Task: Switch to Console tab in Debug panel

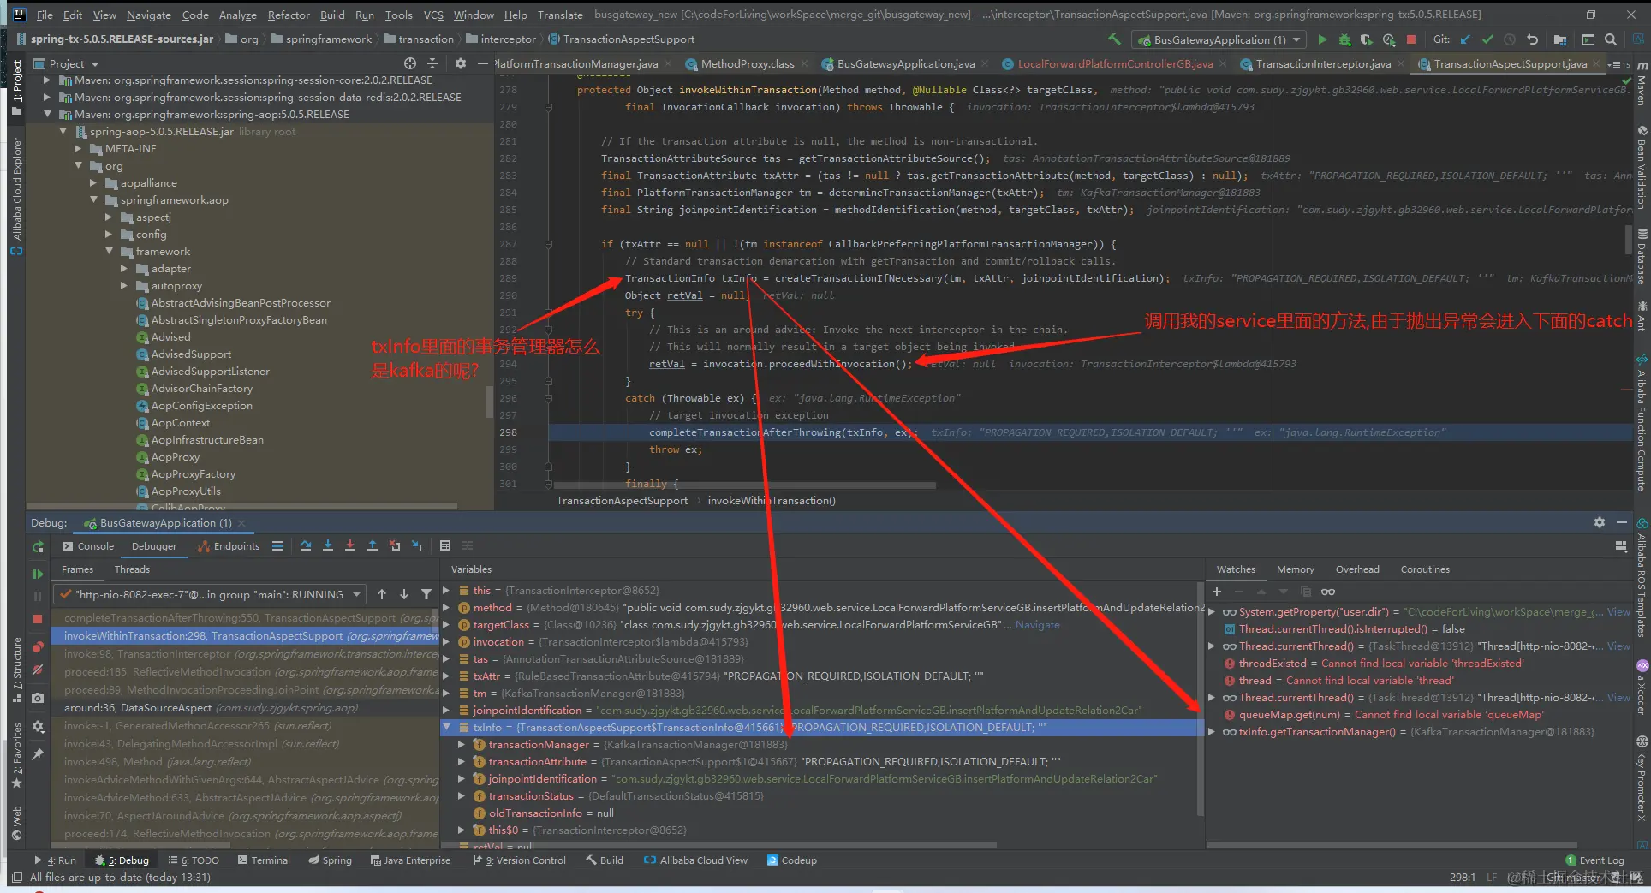Action: pos(88,546)
